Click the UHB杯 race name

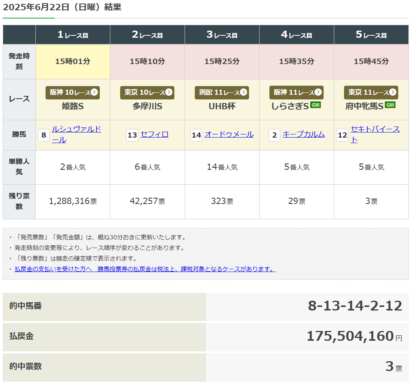222,106
